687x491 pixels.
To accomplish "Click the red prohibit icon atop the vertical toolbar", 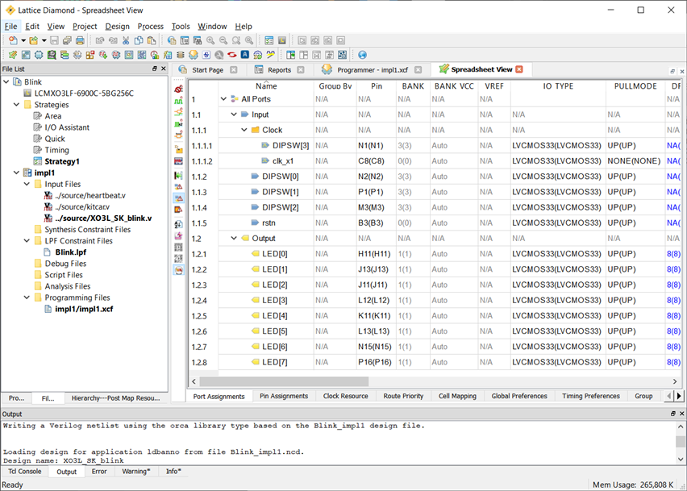I will 178,89.
